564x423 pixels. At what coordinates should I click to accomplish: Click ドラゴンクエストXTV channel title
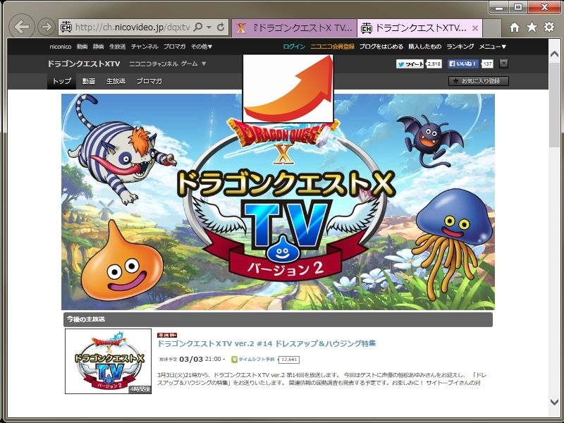83,63
